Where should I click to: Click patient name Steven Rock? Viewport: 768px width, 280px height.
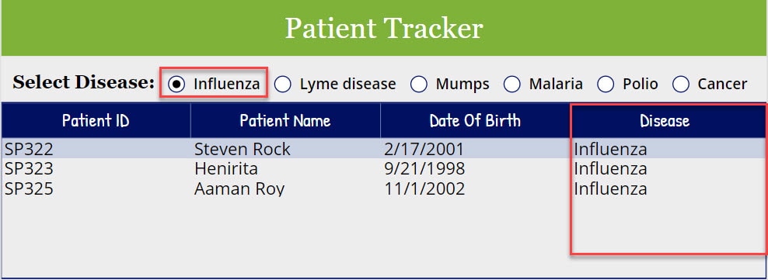[x=243, y=149]
